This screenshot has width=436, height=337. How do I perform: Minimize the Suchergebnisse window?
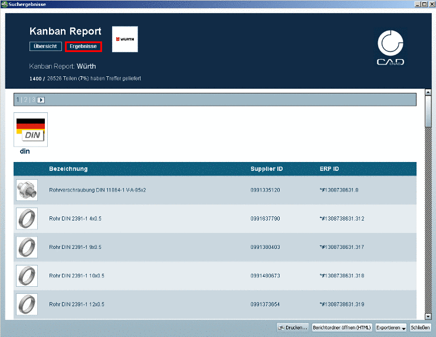click(x=418, y=4)
